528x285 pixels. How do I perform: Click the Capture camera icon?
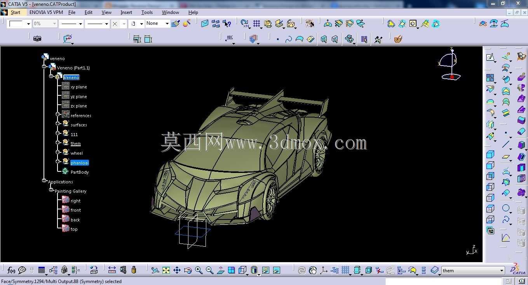click(x=37, y=38)
